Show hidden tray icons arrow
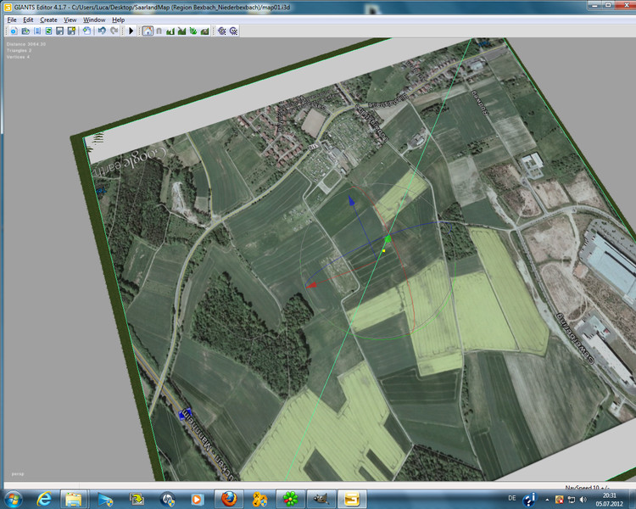Screen dimensions: 636x509 (x=547, y=500)
